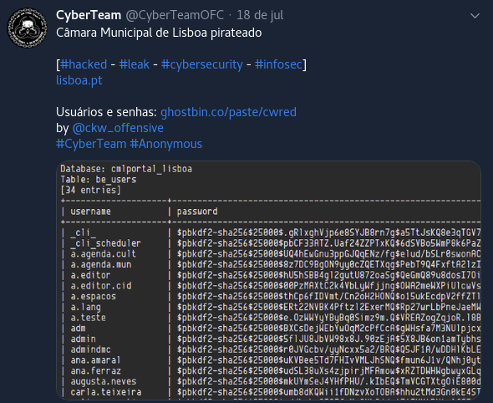Open the attached database dump image
The height and width of the screenshot is (403, 493).
click(x=268, y=280)
